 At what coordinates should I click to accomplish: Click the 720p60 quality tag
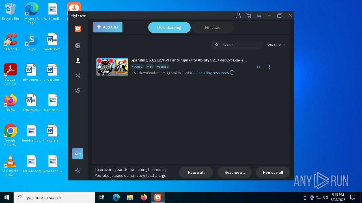click(137, 67)
